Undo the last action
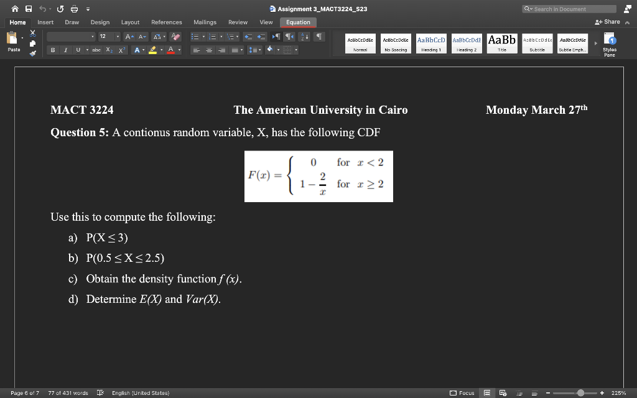Image resolution: width=637 pixels, height=398 pixels. (x=42, y=9)
